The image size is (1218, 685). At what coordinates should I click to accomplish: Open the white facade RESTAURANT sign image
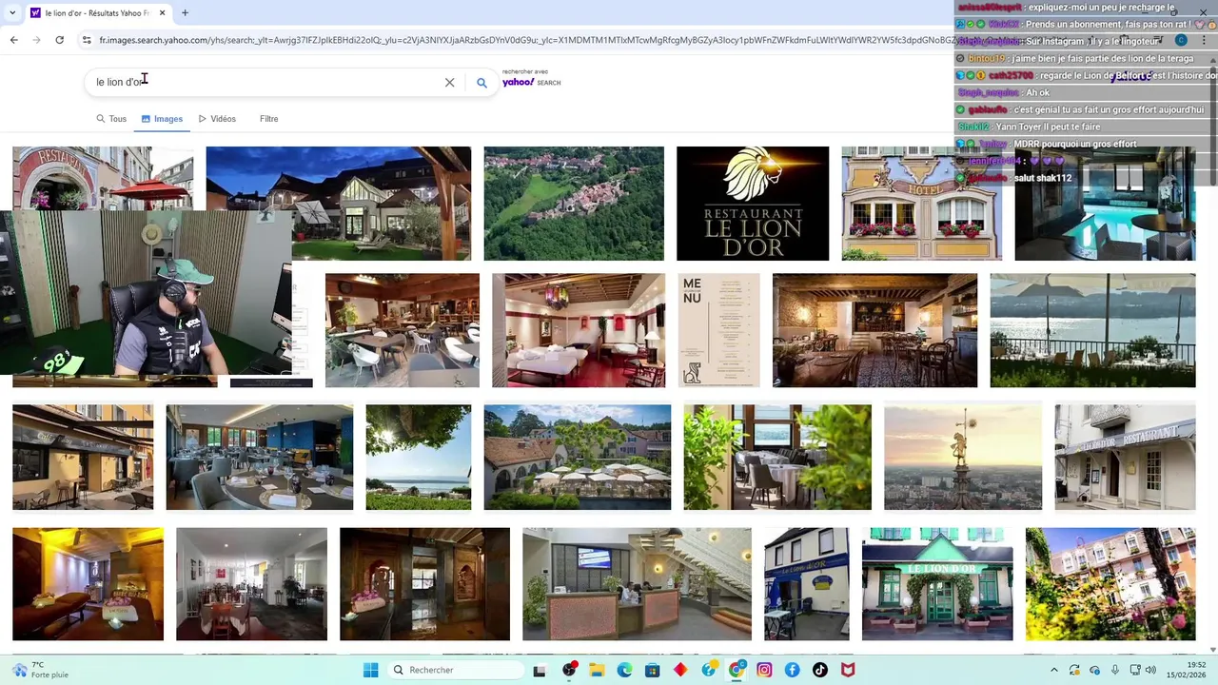[1125, 458]
